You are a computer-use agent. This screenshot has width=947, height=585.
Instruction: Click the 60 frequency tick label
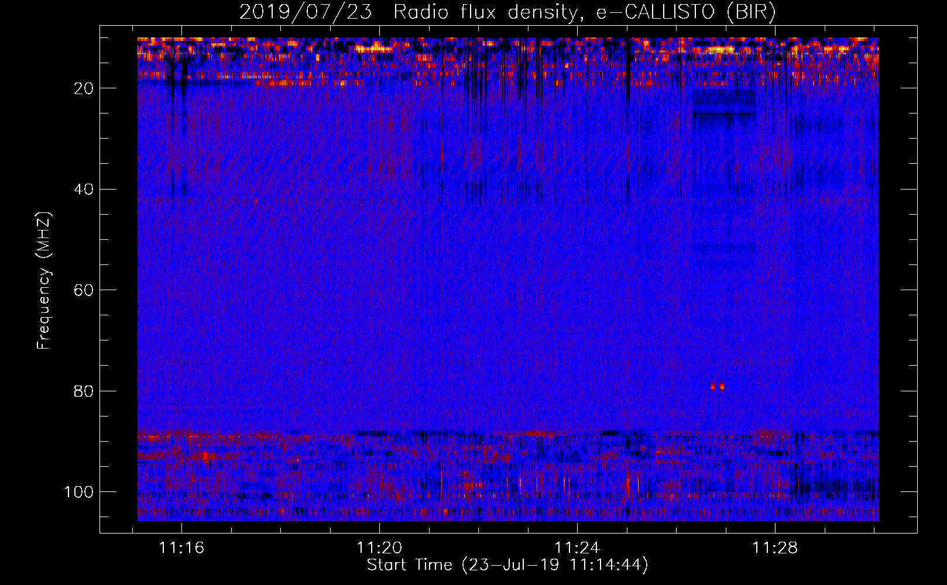coord(84,290)
